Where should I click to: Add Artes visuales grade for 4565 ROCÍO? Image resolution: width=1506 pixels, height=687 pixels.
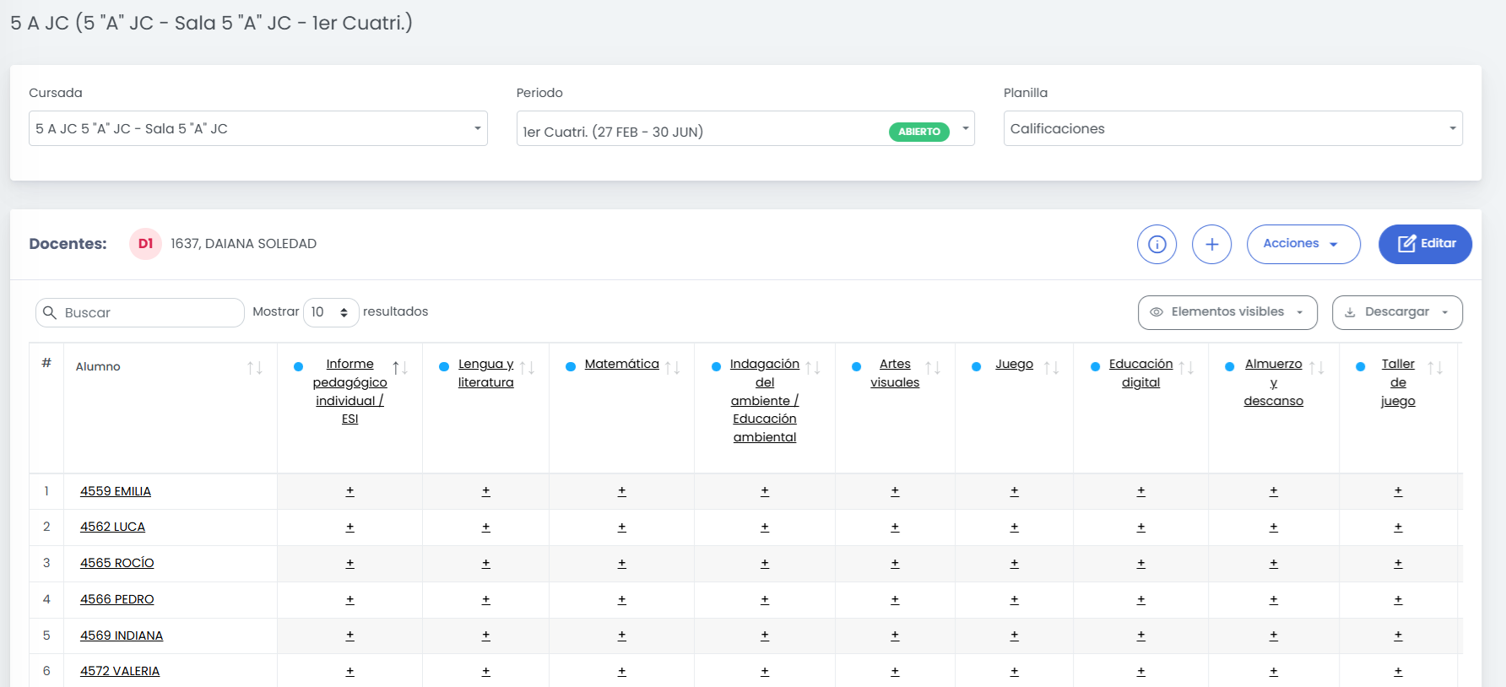pyautogui.click(x=895, y=563)
